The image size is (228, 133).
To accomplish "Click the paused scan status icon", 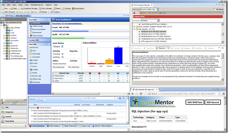I will (62, 46).
